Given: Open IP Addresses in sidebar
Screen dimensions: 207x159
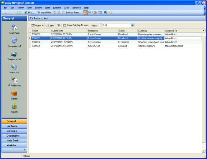Looking at the screenshot, I should click(14, 82).
